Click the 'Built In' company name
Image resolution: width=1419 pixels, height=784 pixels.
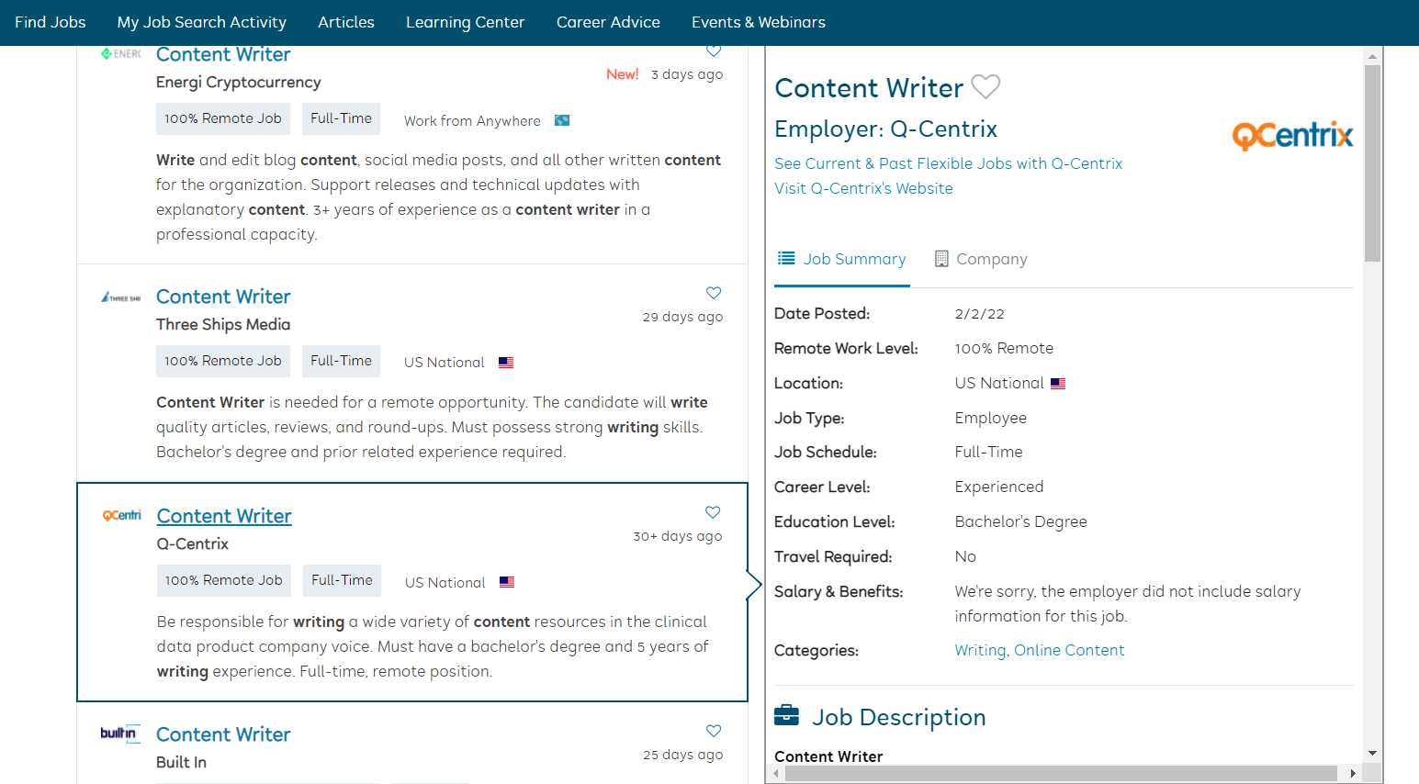click(x=181, y=763)
